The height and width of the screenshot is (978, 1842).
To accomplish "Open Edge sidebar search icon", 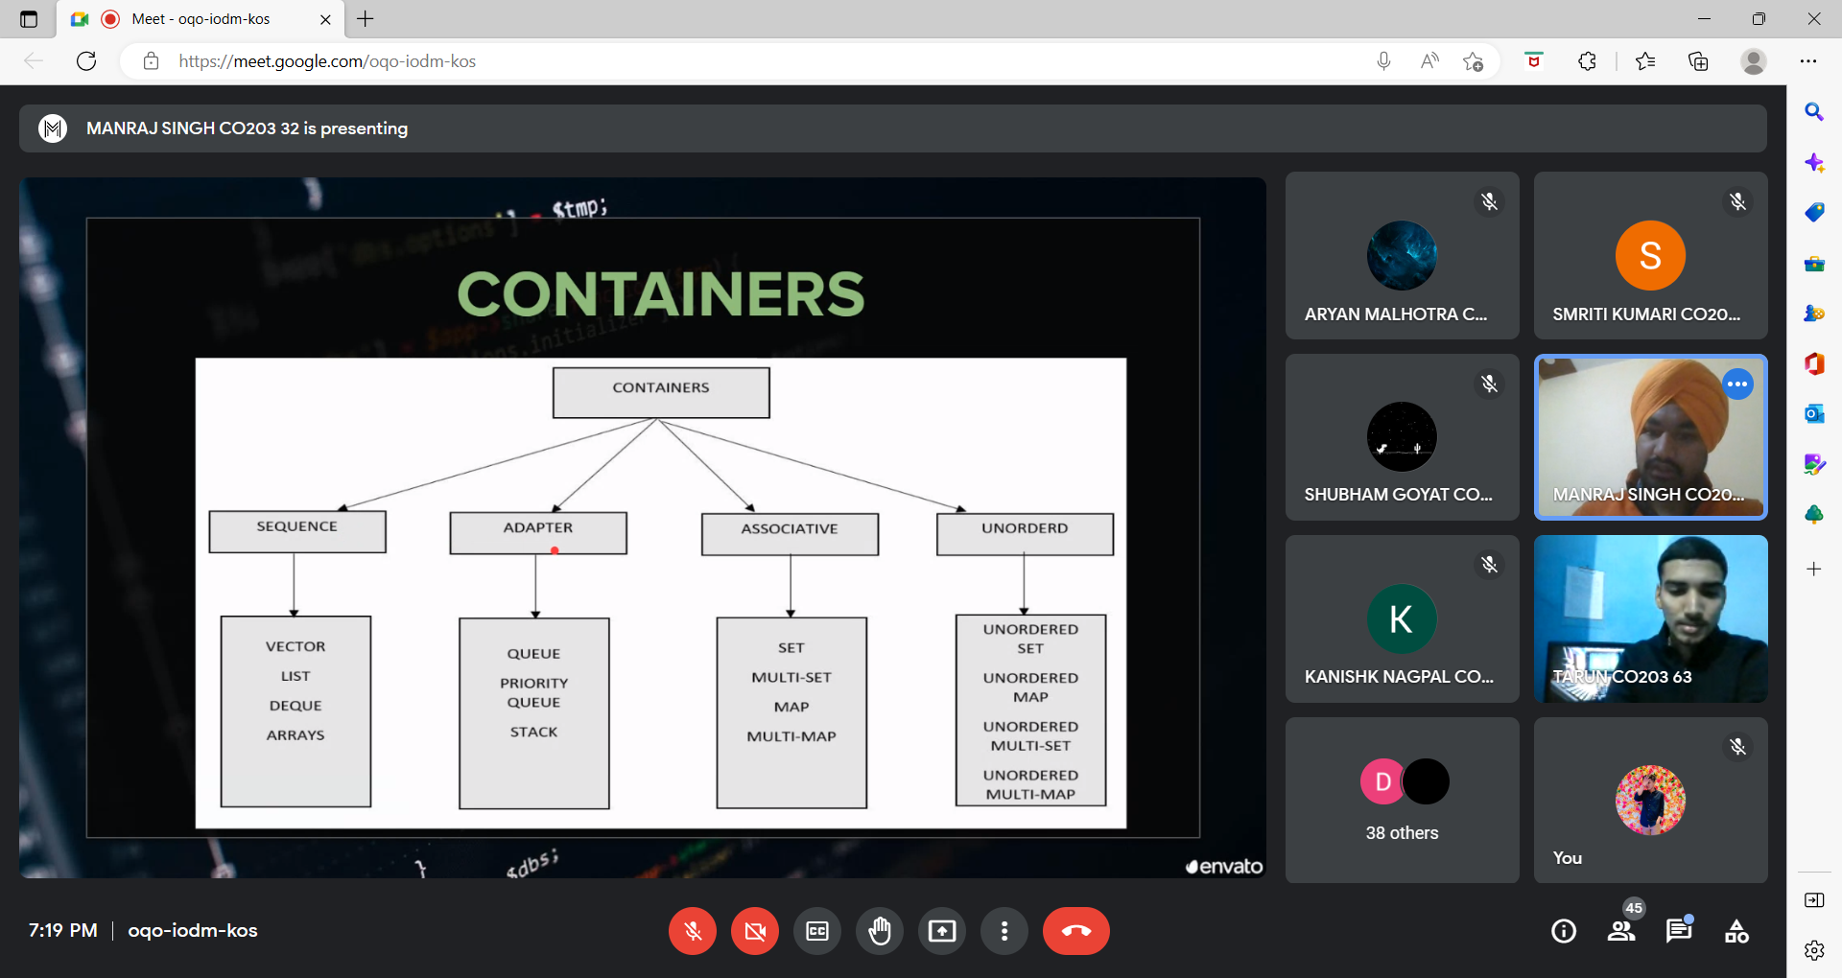I will (x=1813, y=112).
